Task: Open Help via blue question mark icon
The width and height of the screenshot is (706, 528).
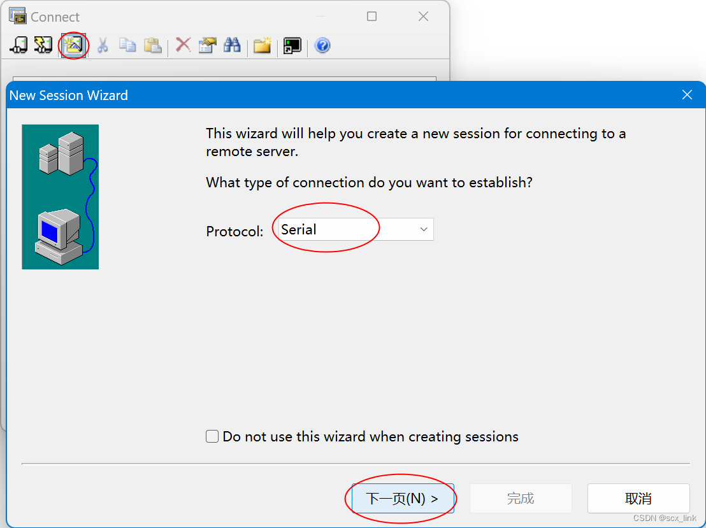Action: tap(322, 45)
